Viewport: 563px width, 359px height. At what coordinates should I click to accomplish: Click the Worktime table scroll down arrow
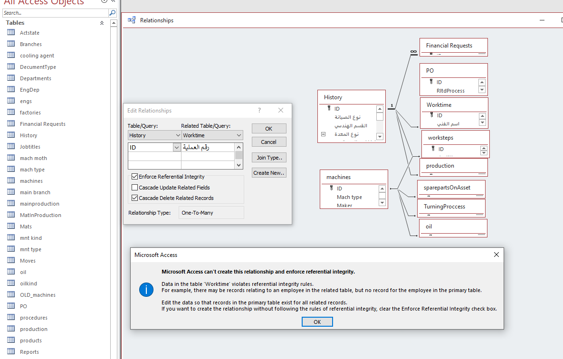pyautogui.click(x=482, y=123)
